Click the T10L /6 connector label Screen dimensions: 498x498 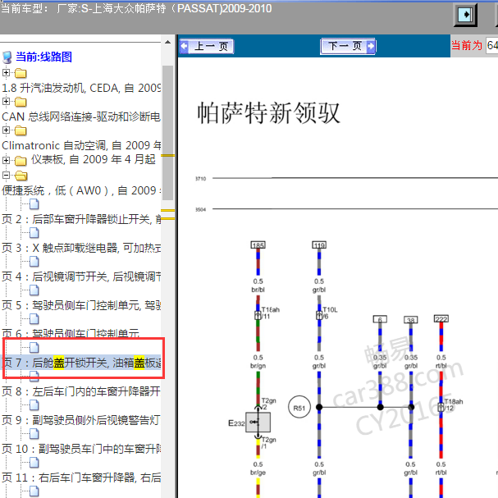pyautogui.click(x=330, y=313)
